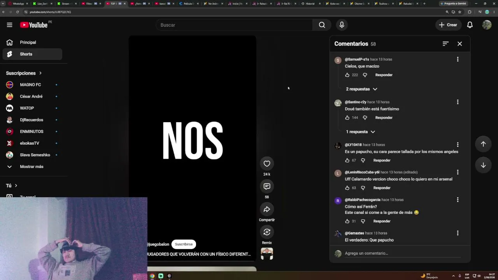Open the YouTube hamburger guide menu

tap(9, 25)
